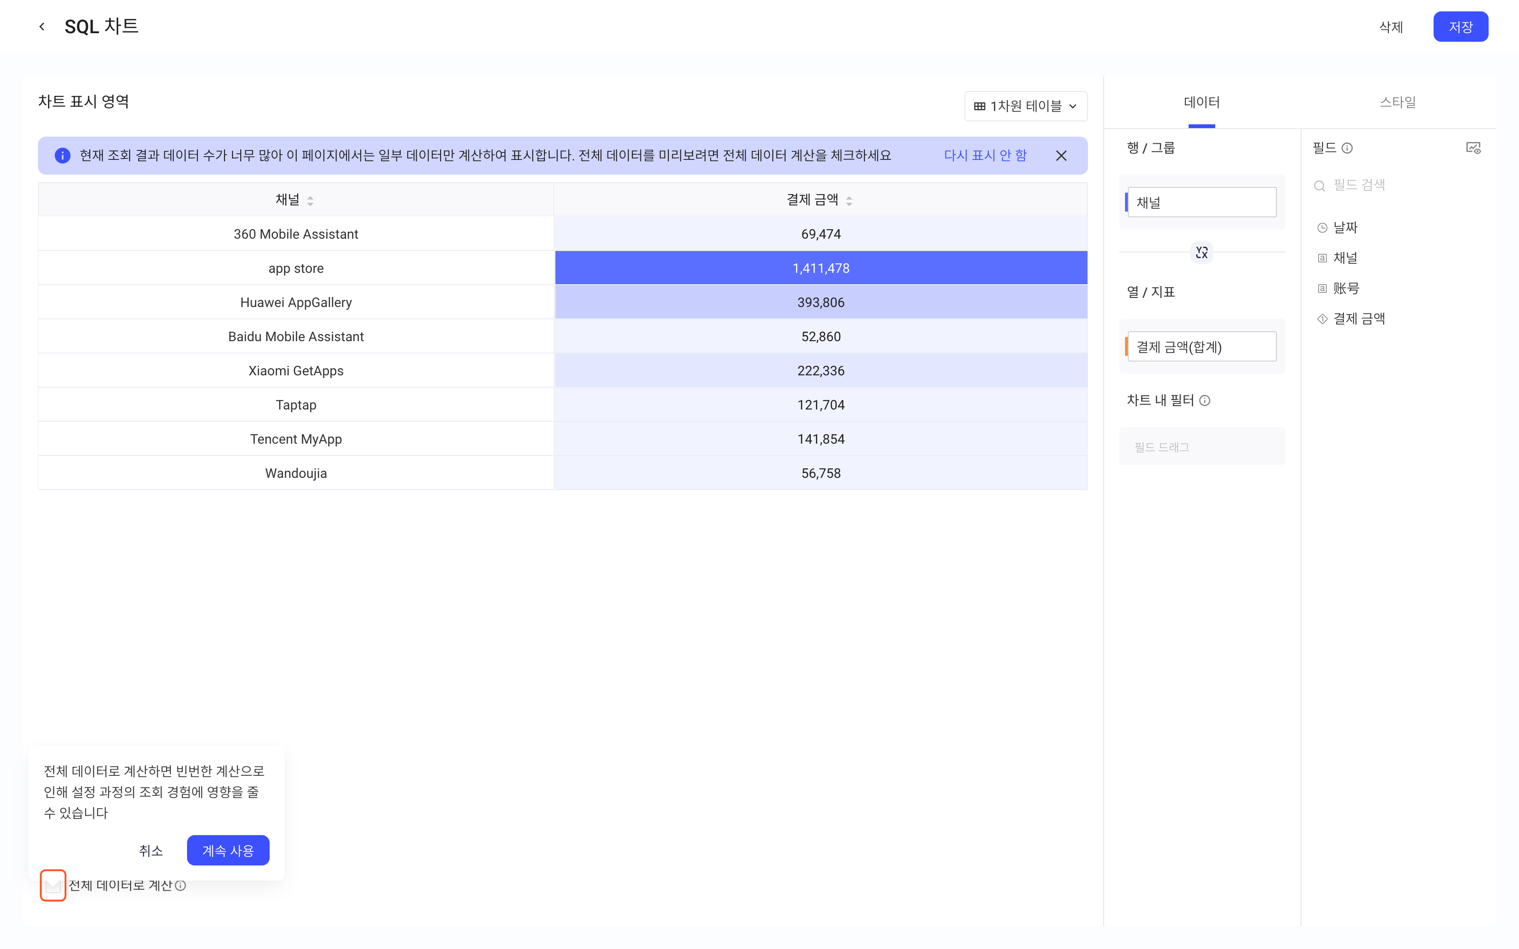The height and width of the screenshot is (949, 1519).
Task: Click the image settings icon in 필드 panel
Action: click(1473, 148)
